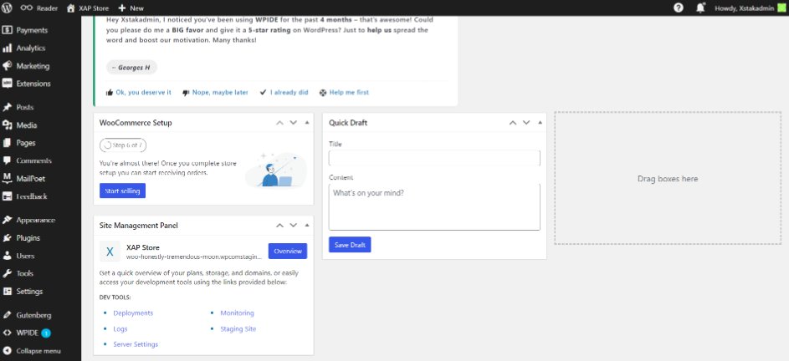Click the Plugins icon in sidebar
789x361 pixels.
tap(8, 238)
